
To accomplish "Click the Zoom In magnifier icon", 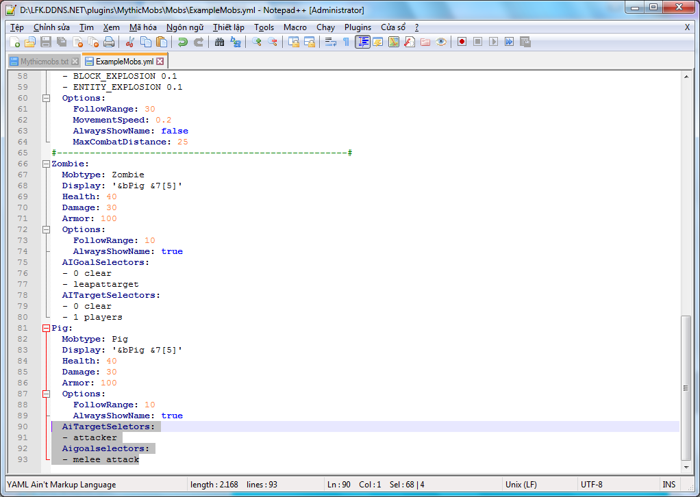I will tap(257, 42).
